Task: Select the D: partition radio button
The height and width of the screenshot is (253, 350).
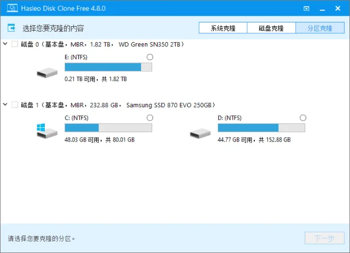Action: coord(303,118)
